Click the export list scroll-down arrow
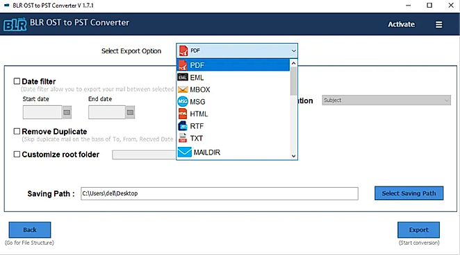 pyautogui.click(x=293, y=156)
